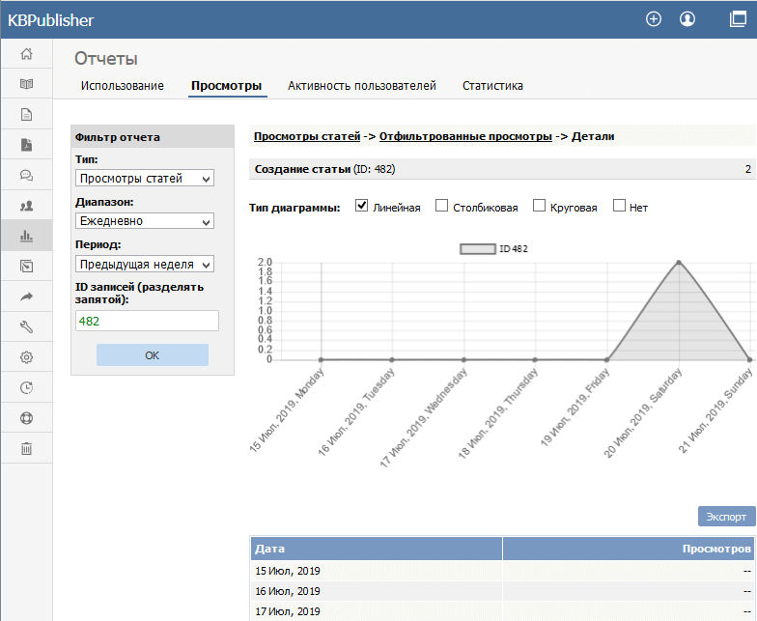Check the Круговая chart type checkbox
The height and width of the screenshot is (621, 757).
tap(539, 205)
